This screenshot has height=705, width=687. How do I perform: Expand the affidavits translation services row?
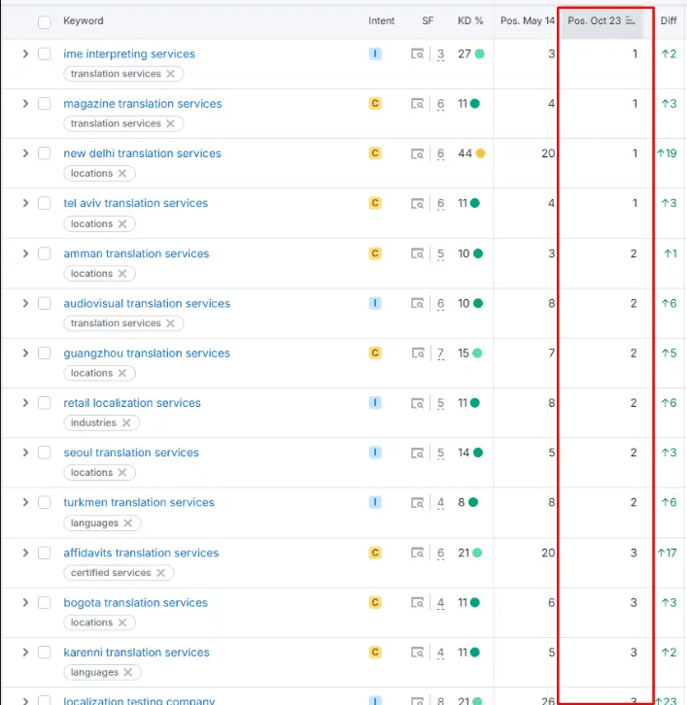pos(25,554)
